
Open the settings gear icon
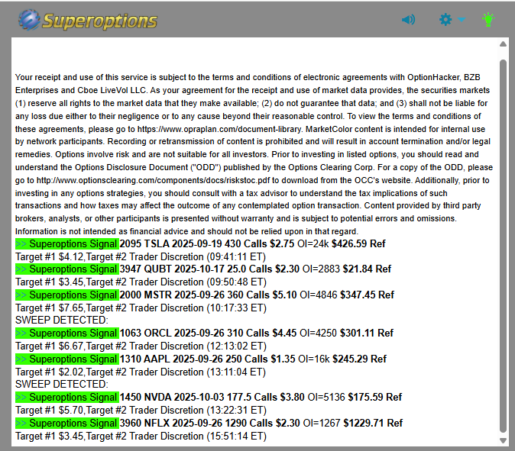tap(446, 20)
